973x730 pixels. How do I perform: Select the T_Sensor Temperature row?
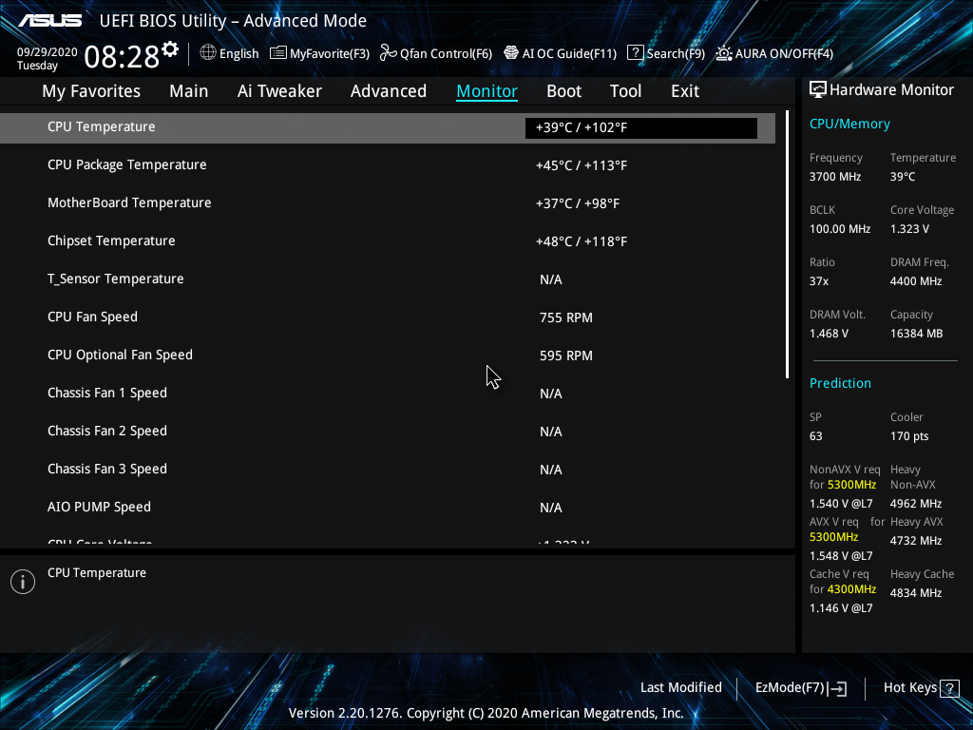(388, 279)
